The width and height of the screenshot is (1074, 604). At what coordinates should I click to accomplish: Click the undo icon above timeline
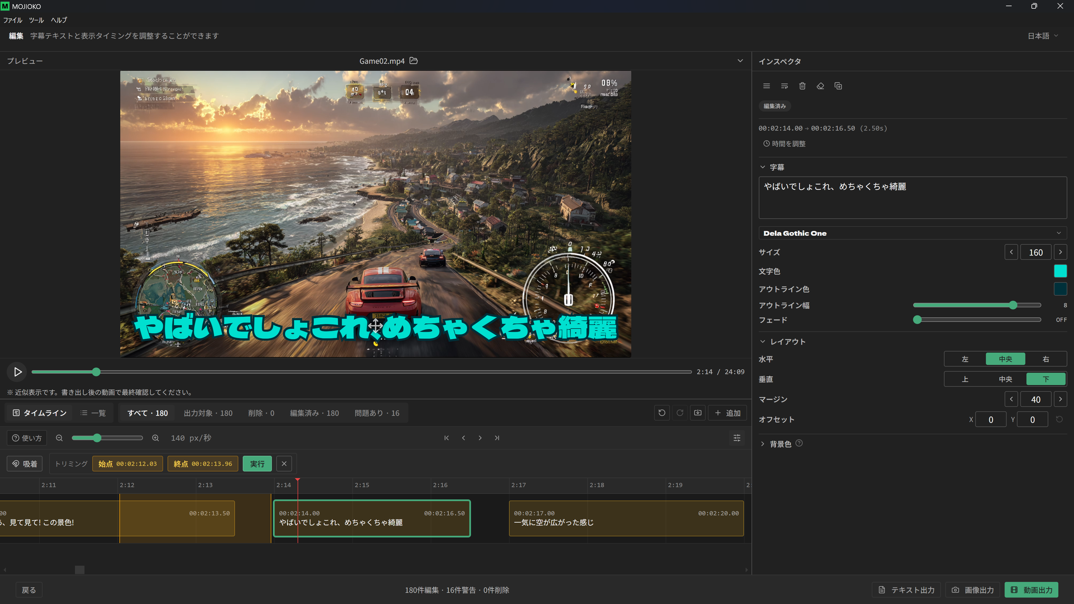(662, 413)
